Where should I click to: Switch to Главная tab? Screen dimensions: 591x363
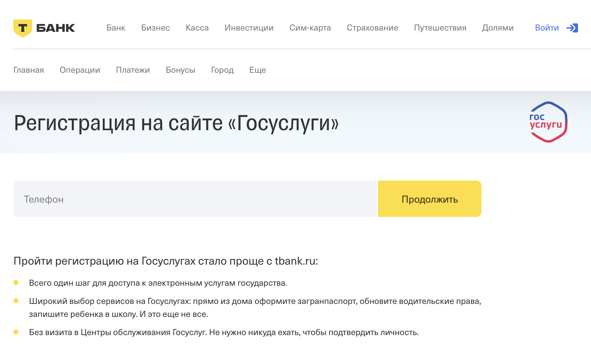click(x=29, y=70)
